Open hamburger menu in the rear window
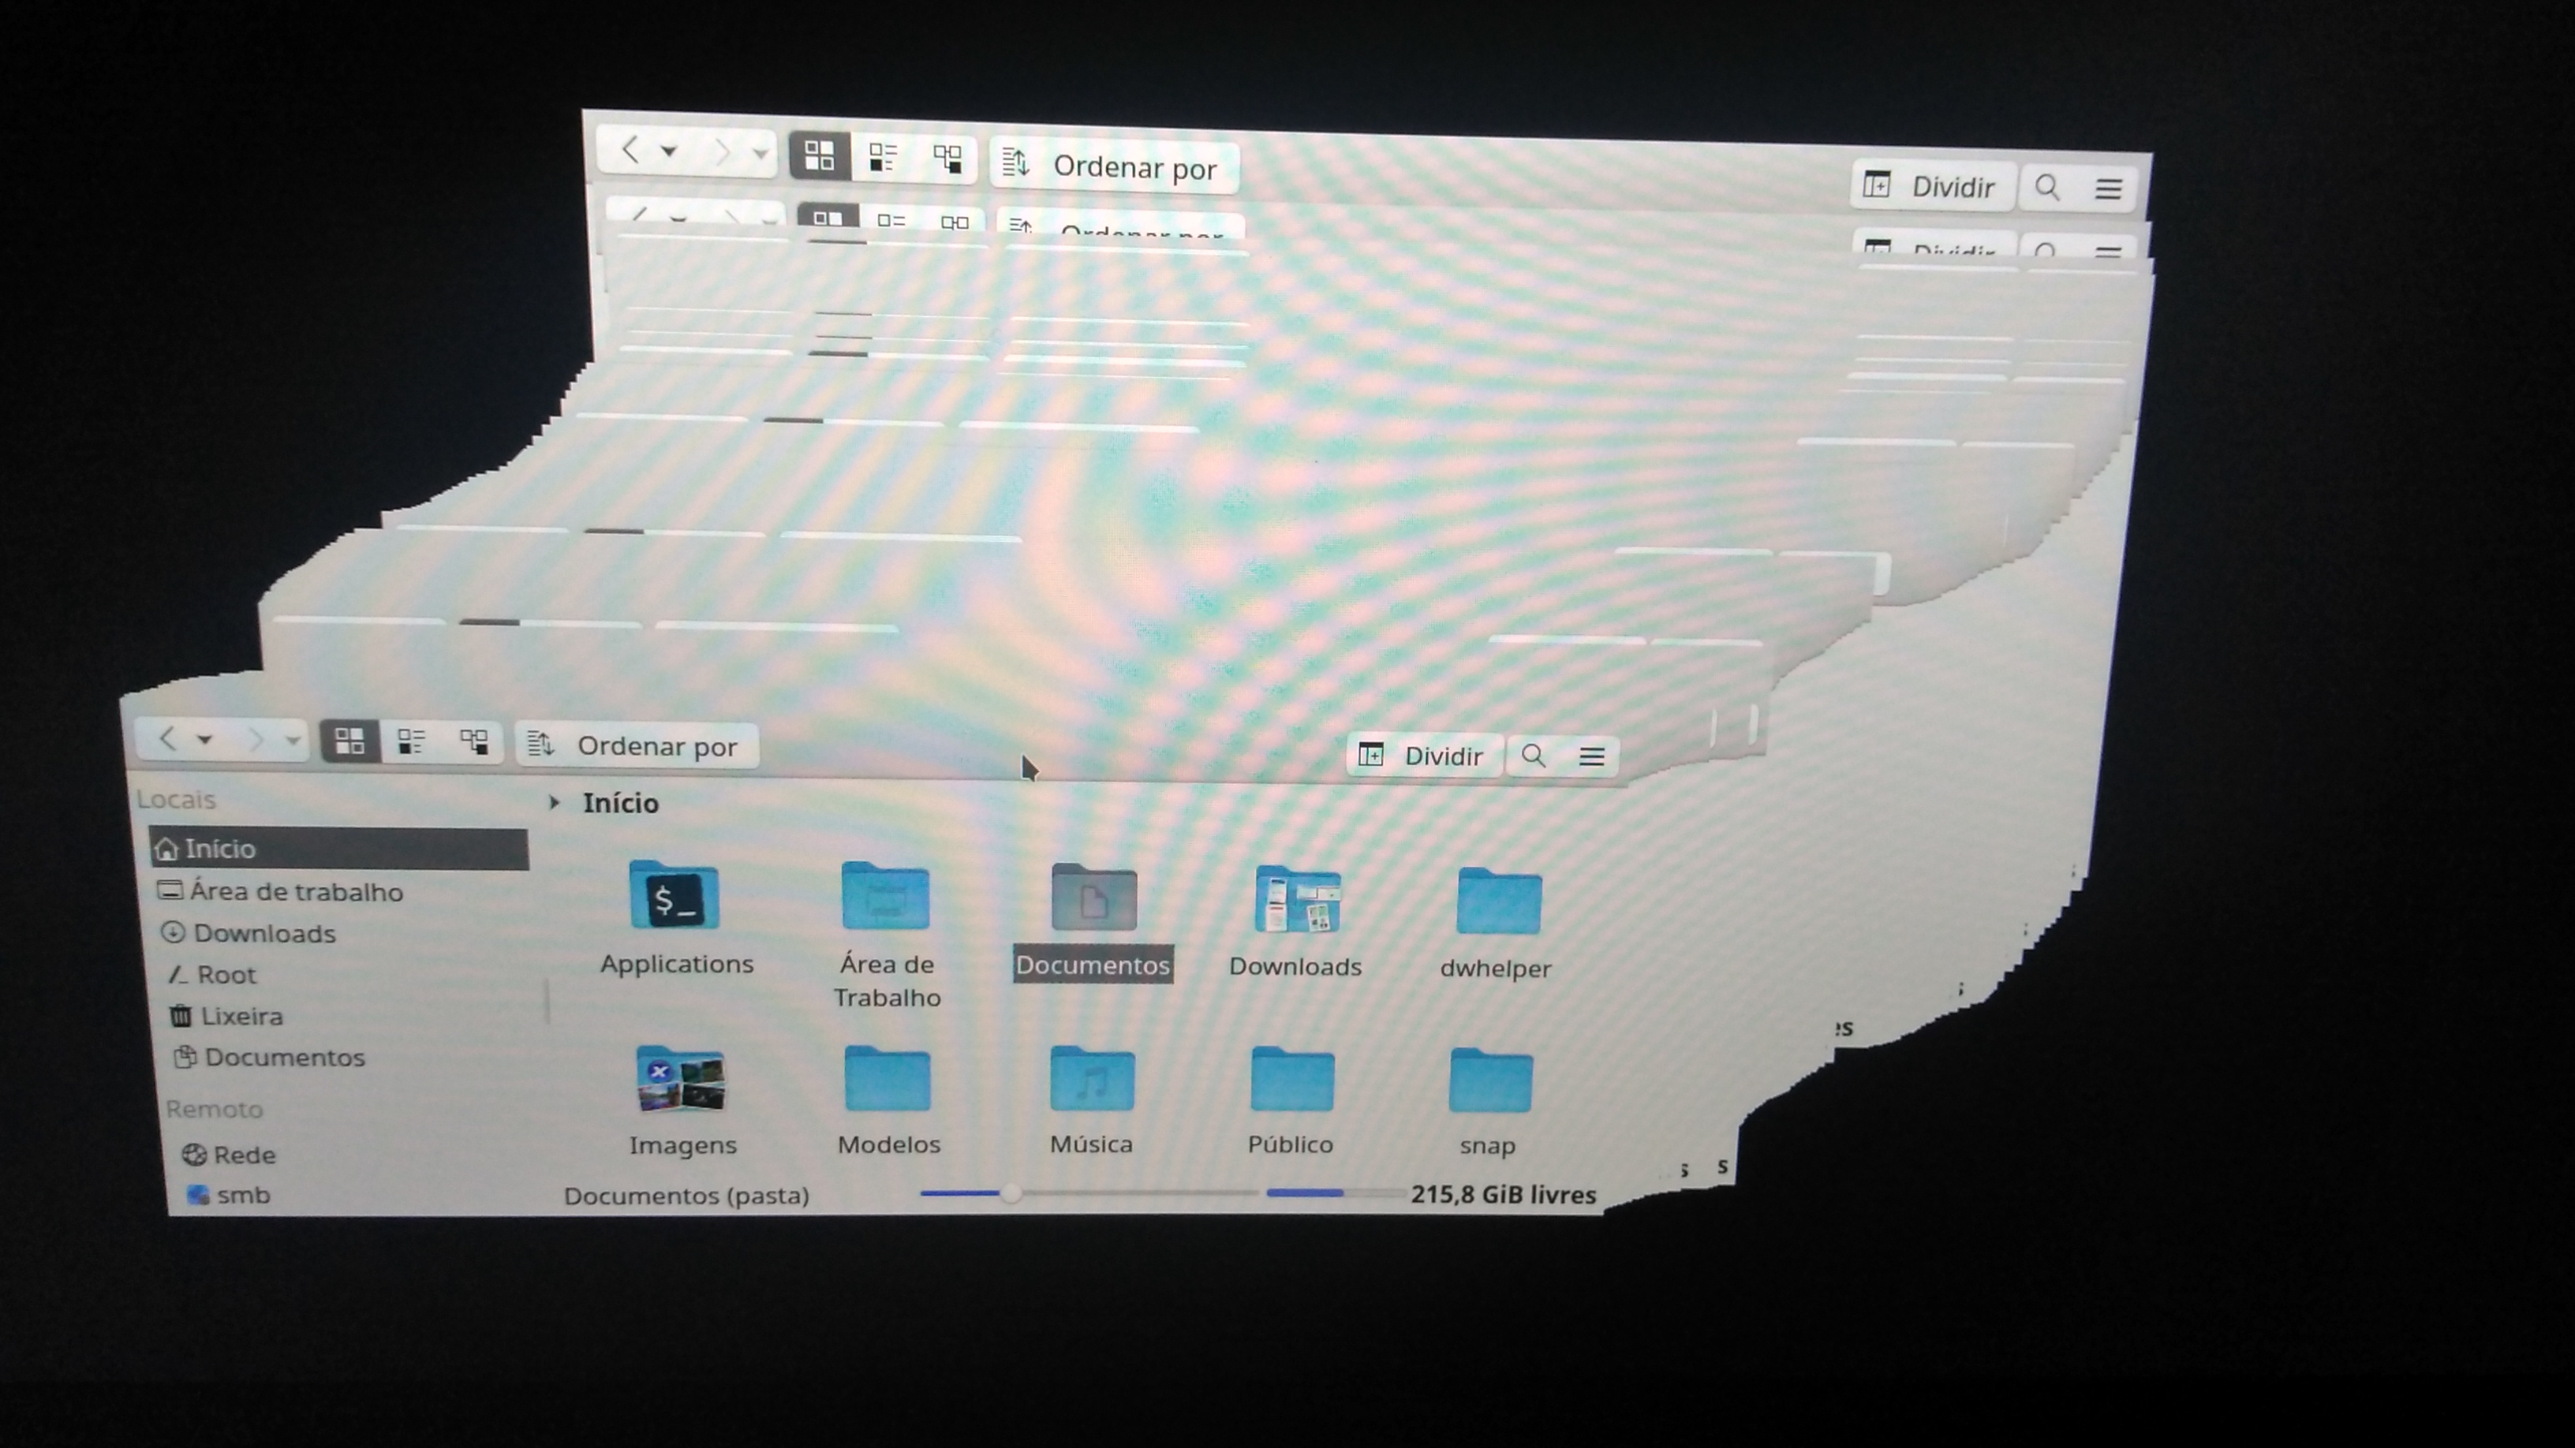Screen dimensions: 2575x1448 pyautogui.click(x=2108, y=188)
